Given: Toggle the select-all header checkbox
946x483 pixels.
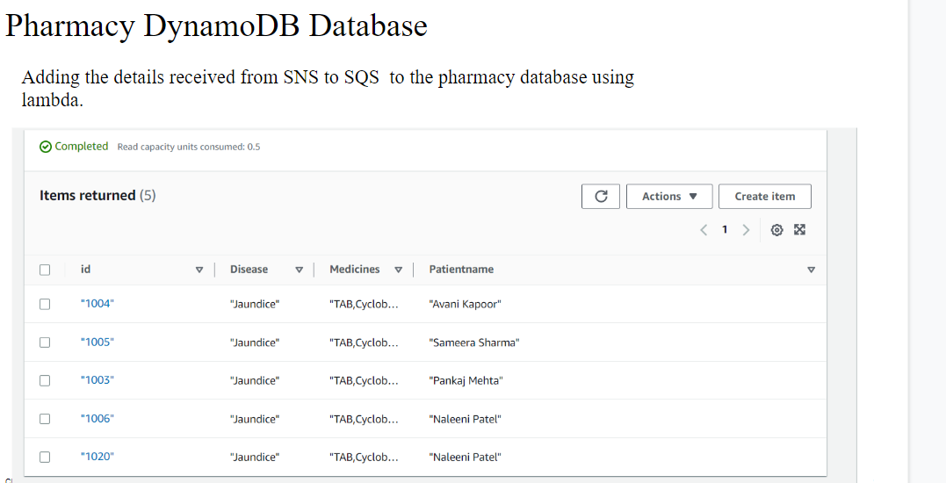Looking at the screenshot, I should [45, 270].
